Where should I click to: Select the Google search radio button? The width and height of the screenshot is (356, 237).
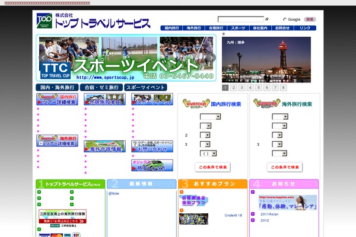(x=285, y=20)
